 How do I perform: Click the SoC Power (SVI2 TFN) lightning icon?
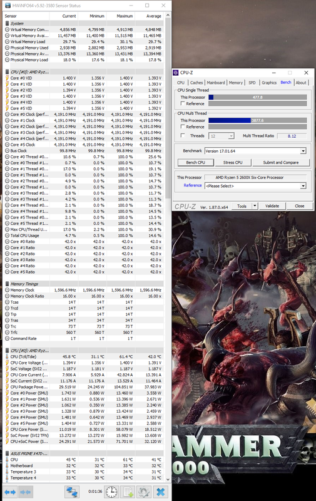pyautogui.click(x=8, y=435)
